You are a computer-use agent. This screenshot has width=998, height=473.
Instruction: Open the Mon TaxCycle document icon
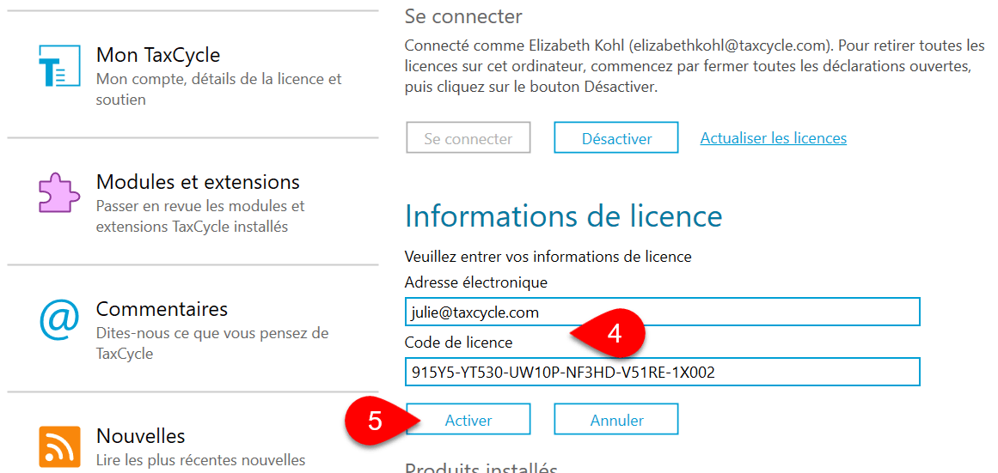click(x=59, y=65)
